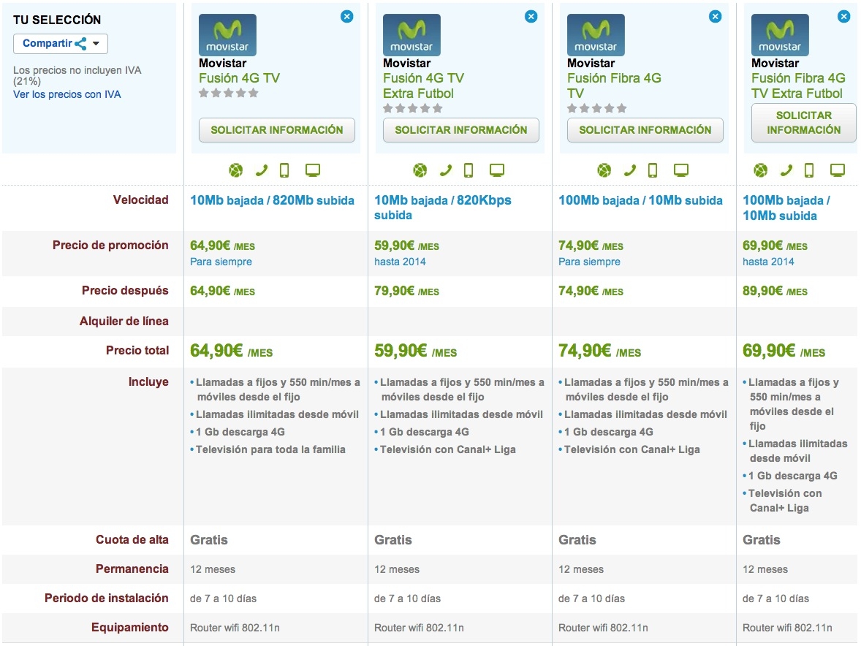Remove Fusión 4G TV from comparison
Image resolution: width=861 pixels, height=646 pixels.
coord(347,17)
